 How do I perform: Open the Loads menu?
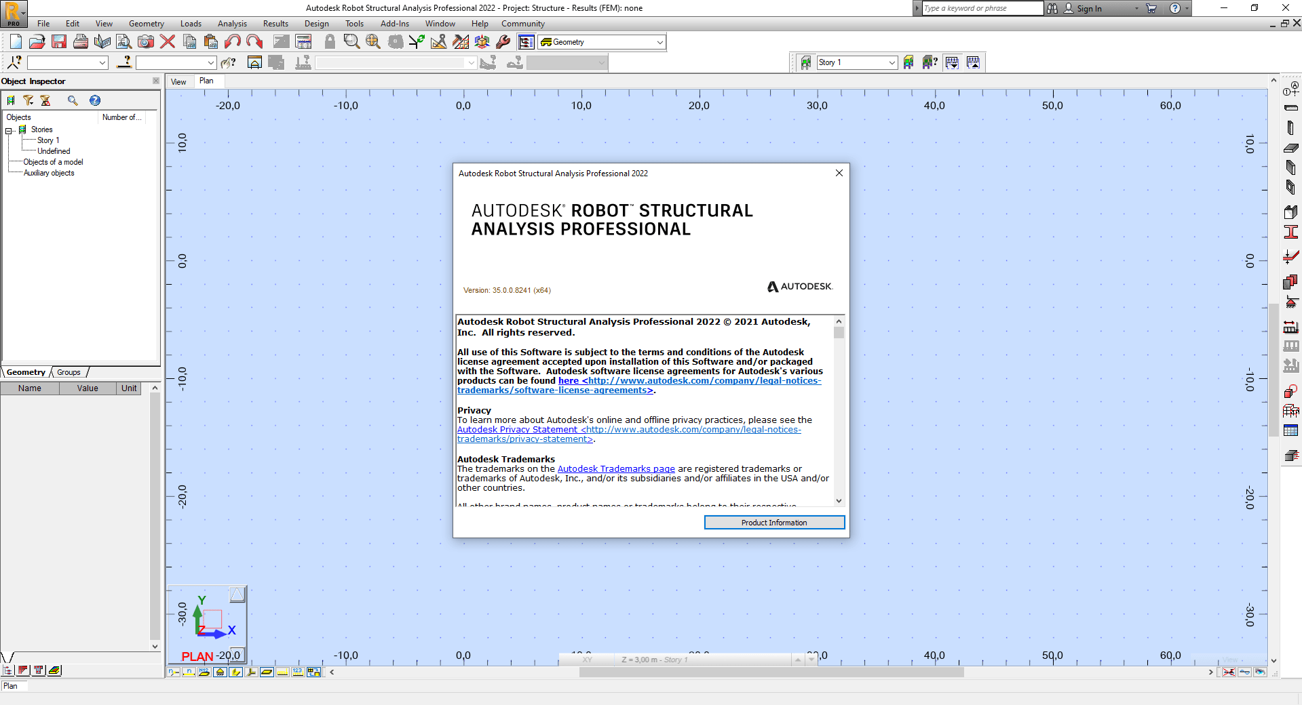(x=191, y=24)
